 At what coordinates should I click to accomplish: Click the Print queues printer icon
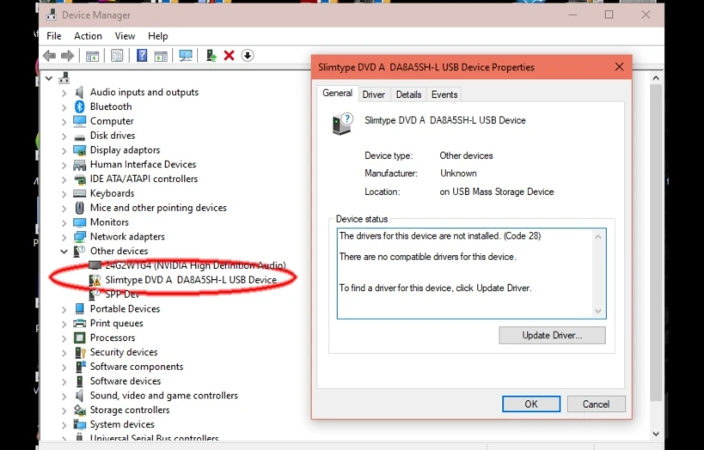pos(79,323)
